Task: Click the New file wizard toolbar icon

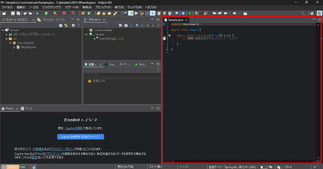Action: pos(4,13)
